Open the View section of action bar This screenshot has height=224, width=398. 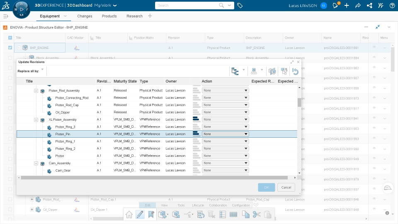point(164,205)
